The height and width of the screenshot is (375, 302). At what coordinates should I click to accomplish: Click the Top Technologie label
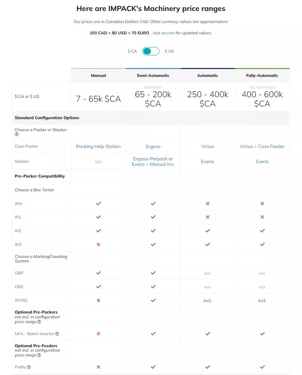(262, 87)
